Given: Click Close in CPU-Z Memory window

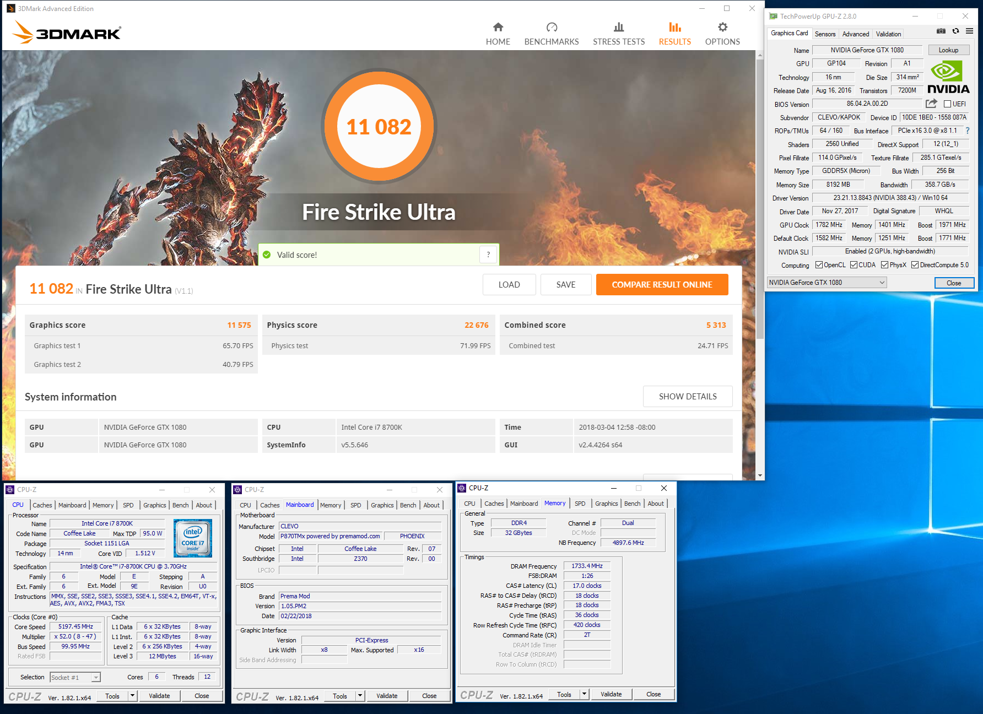Looking at the screenshot, I should [653, 694].
